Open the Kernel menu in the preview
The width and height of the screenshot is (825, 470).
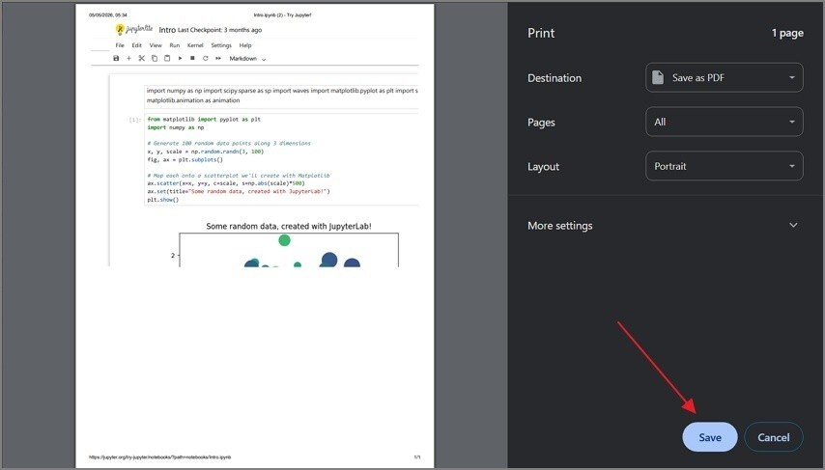195,45
